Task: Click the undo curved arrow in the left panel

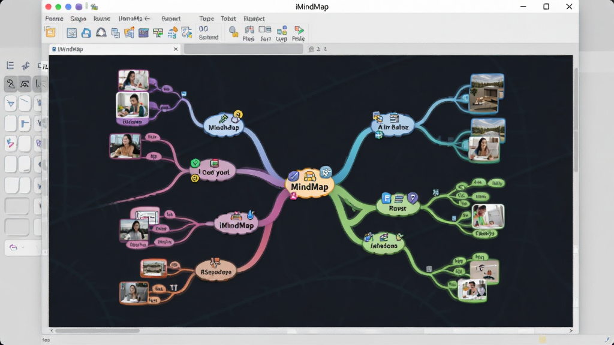Action: tap(13, 247)
